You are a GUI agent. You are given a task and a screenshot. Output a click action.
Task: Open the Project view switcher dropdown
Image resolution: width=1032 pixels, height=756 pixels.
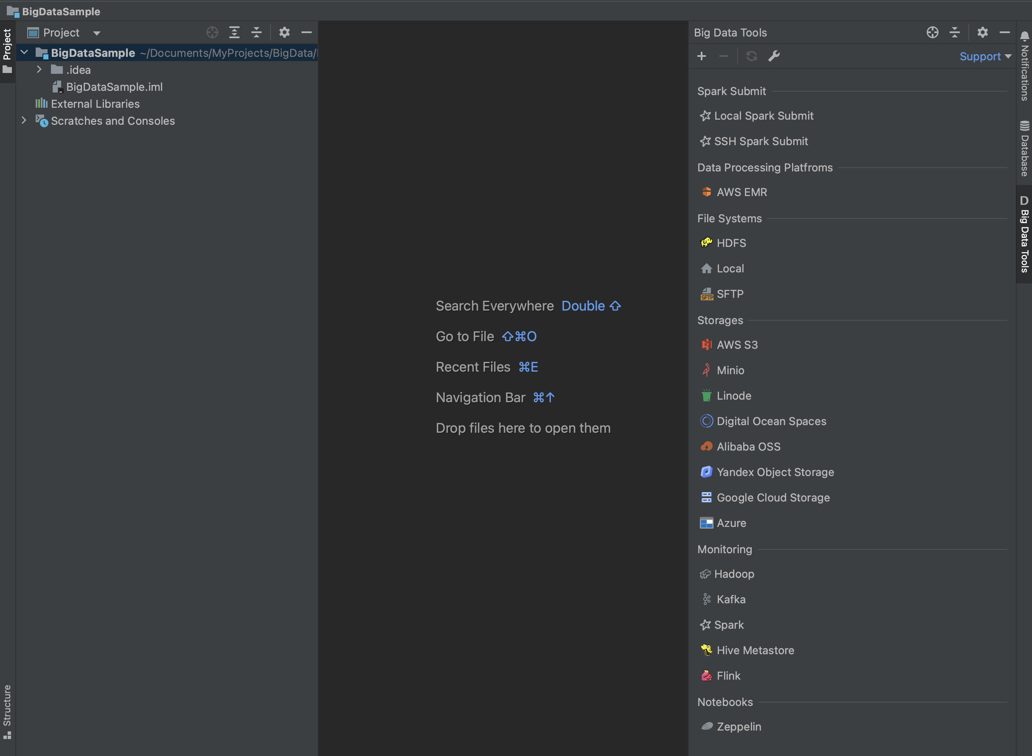pos(97,33)
